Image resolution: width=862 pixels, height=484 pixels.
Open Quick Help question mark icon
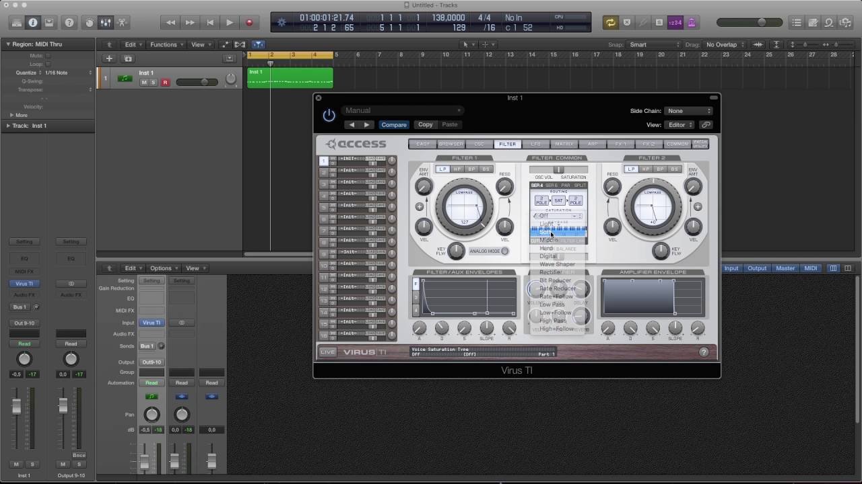point(69,22)
